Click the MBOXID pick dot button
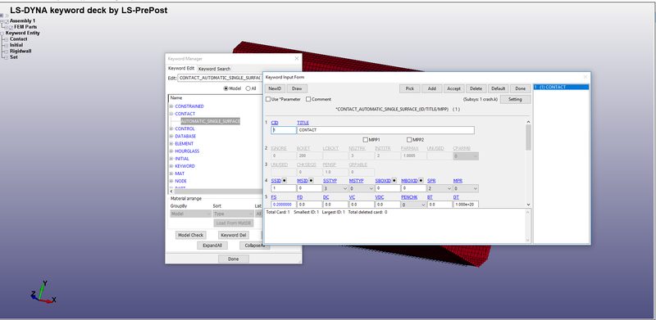The height and width of the screenshot is (320, 656). point(421,181)
